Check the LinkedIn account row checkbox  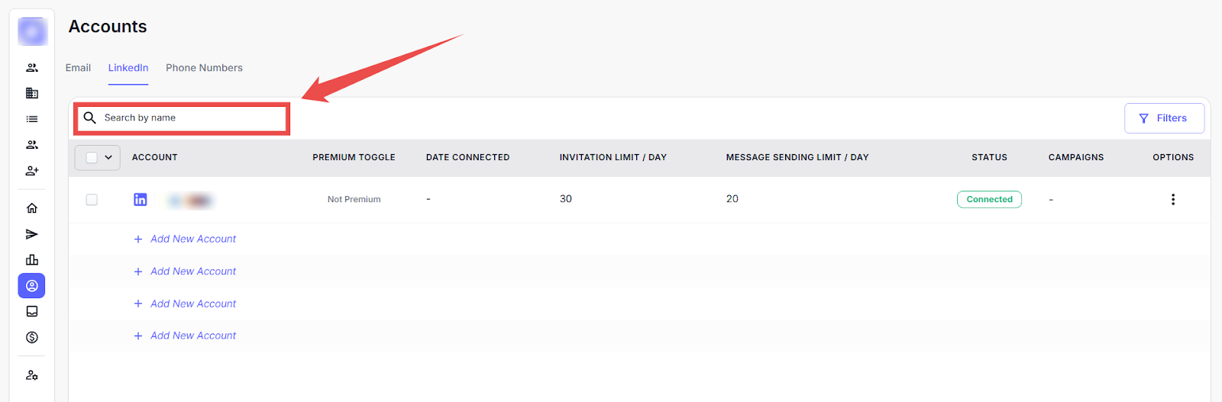92,200
